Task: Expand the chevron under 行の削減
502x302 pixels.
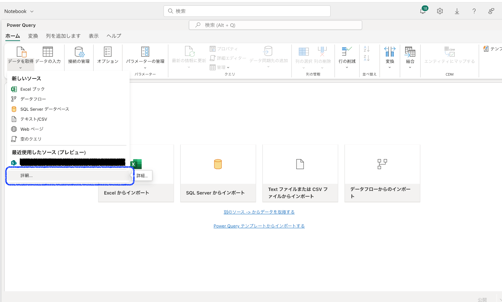Action: (x=347, y=67)
